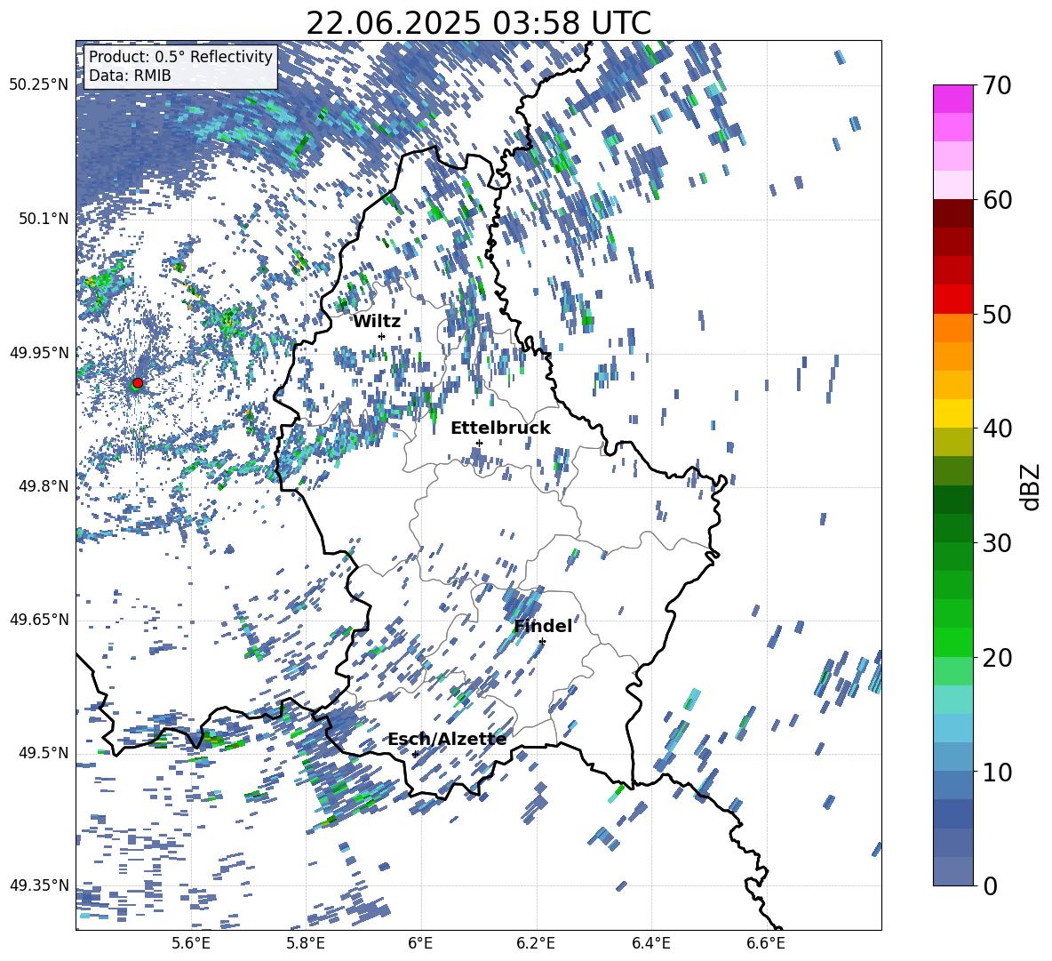Click the 50.1°N latitude label

pyautogui.click(x=44, y=219)
